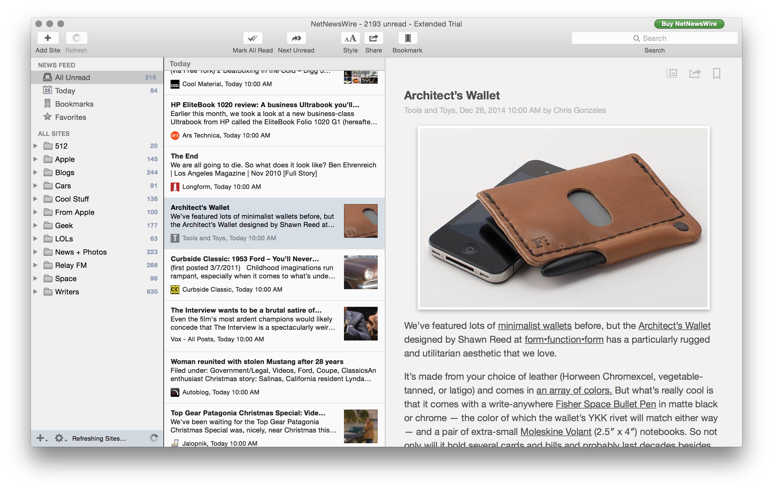Click the Architect's Wallet article heading
The height and width of the screenshot is (491, 773).
(x=452, y=95)
